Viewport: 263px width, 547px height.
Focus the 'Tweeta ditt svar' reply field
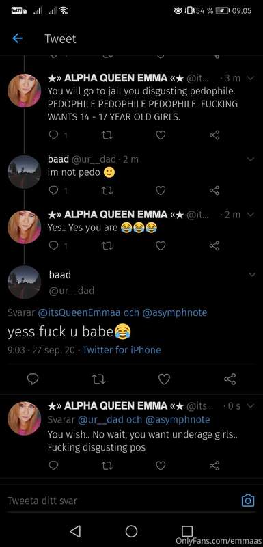click(120, 501)
